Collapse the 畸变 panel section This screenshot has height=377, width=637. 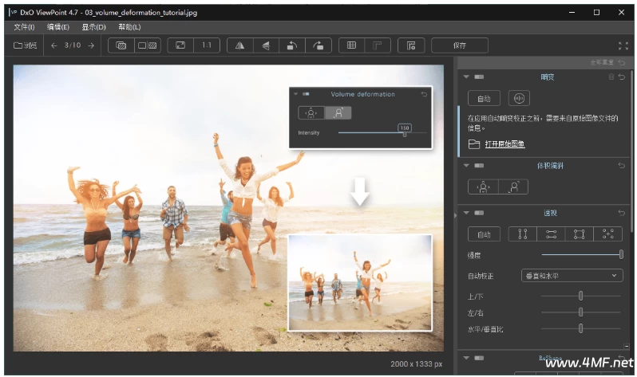click(x=465, y=77)
